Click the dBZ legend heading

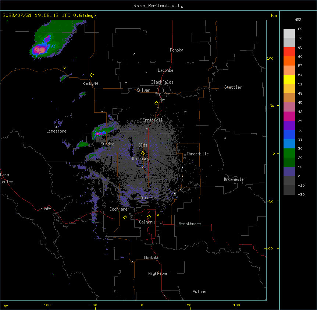pos(298,20)
